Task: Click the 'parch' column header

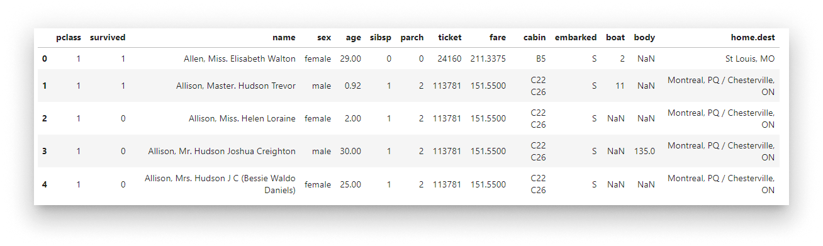Action: [412, 38]
